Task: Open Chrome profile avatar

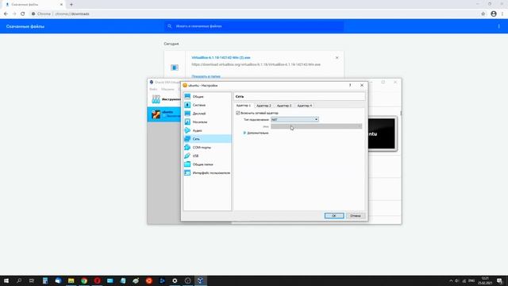Action: click(494, 14)
